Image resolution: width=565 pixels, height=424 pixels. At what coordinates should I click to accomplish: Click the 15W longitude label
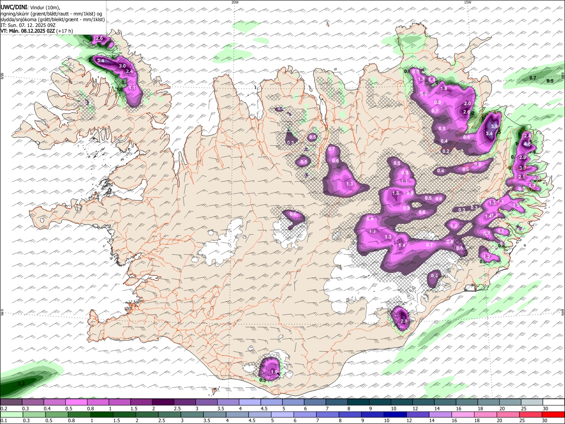pyautogui.click(x=467, y=2)
